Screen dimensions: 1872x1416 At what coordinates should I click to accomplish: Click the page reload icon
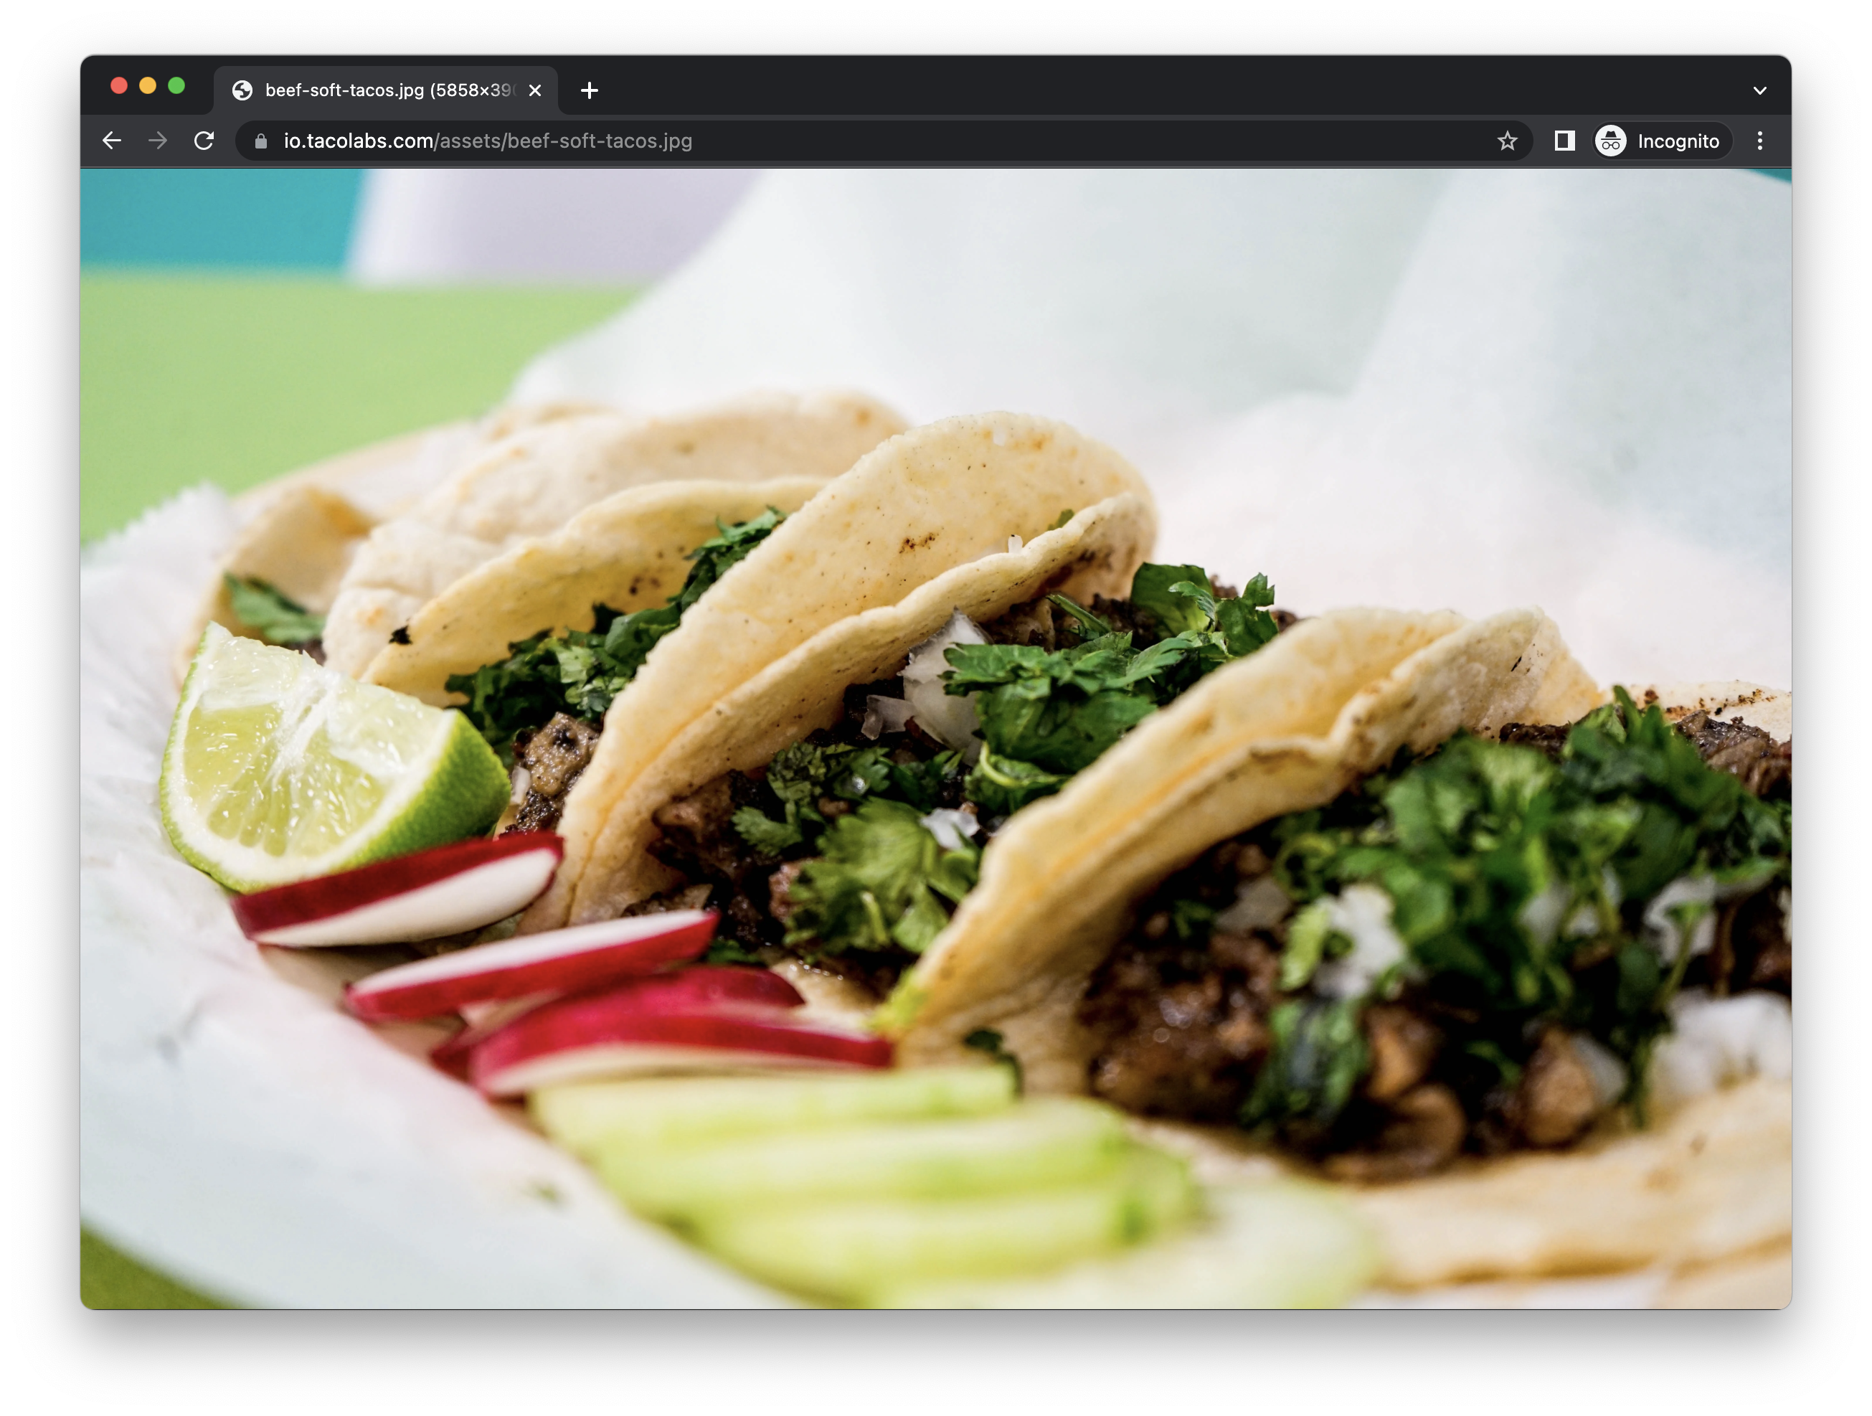[x=204, y=141]
